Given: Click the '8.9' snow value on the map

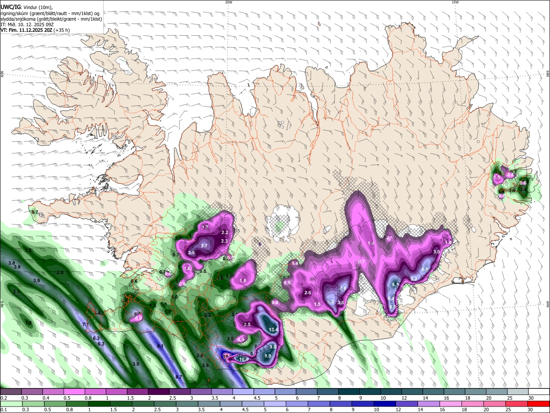Looking at the screenshot, I should click(x=267, y=356).
